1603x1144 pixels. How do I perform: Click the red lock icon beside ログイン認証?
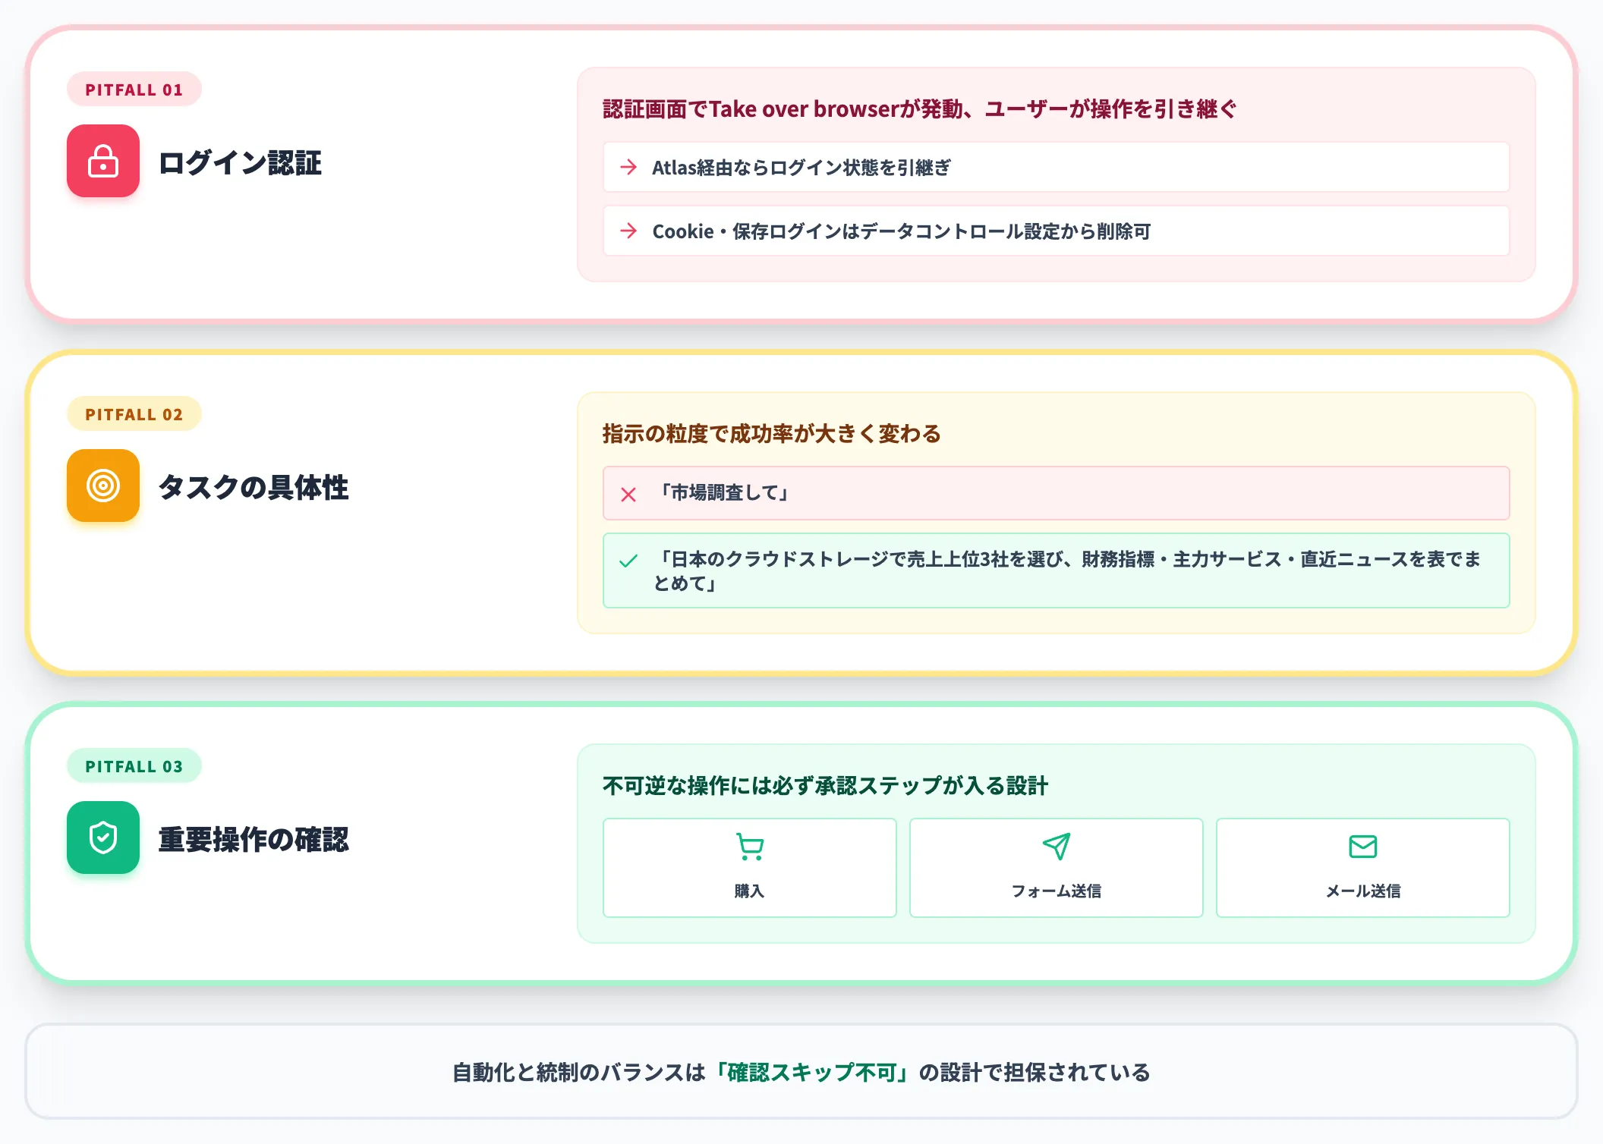point(103,161)
